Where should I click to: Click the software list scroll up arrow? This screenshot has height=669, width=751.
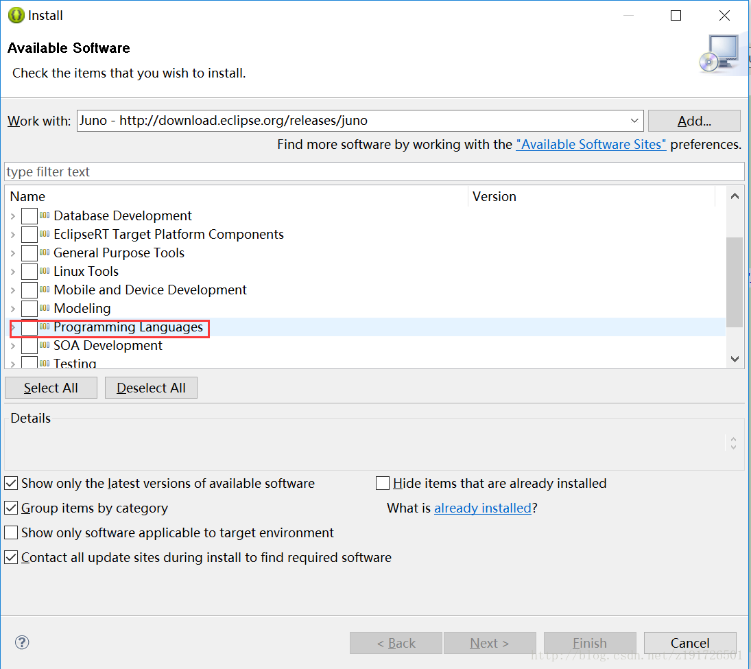[x=735, y=196]
